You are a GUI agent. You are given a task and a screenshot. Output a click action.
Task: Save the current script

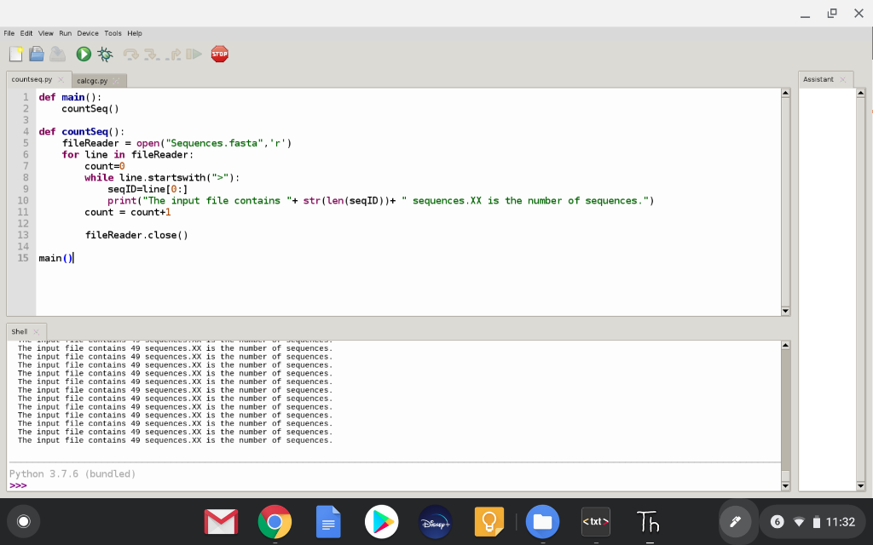(x=57, y=54)
